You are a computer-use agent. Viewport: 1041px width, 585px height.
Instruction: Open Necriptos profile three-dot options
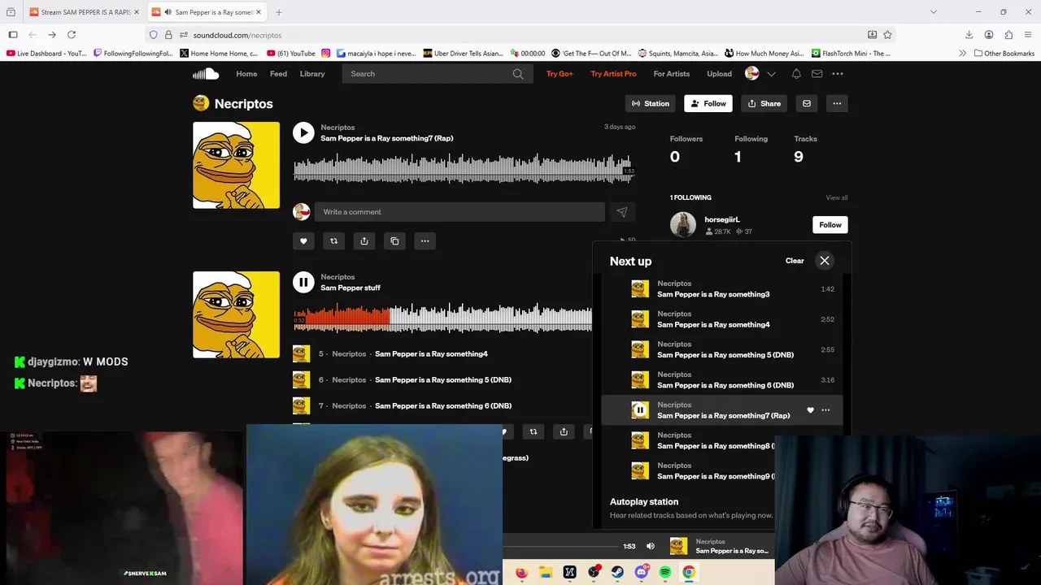pos(837,103)
